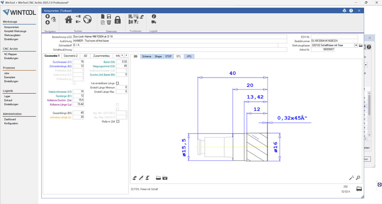This screenshot has height=204, width=382.
Task: Click the pencil edit icon below drawing
Action: pyautogui.click(x=141, y=178)
